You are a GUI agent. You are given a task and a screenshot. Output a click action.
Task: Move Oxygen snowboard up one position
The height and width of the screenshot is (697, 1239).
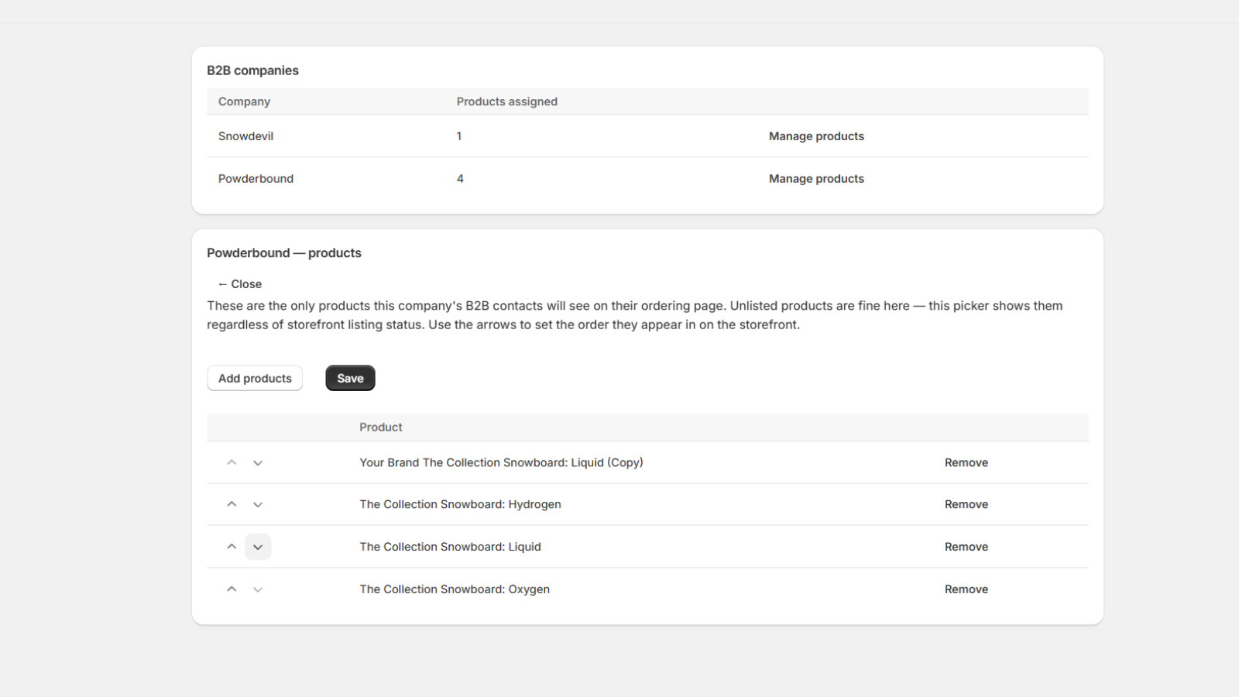pos(232,589)
